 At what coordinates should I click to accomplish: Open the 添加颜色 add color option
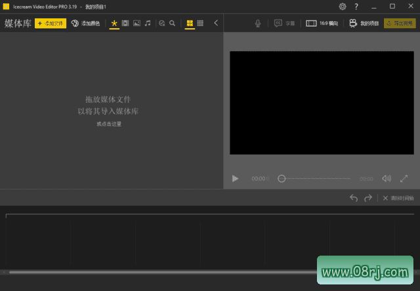(x=85, y=24)
